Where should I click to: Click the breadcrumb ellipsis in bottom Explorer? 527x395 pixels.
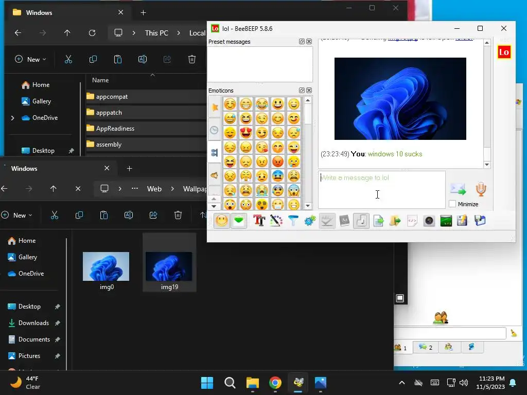click(135, 188)
